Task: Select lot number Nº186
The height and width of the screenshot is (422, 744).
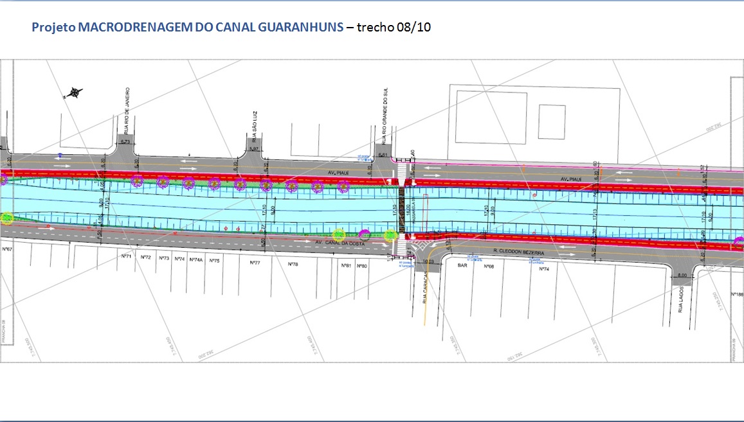Action: click(x=737, y=294)
